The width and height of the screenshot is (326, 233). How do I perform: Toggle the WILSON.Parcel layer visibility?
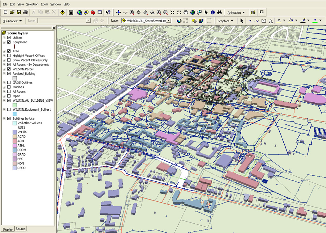pos(9,69)
